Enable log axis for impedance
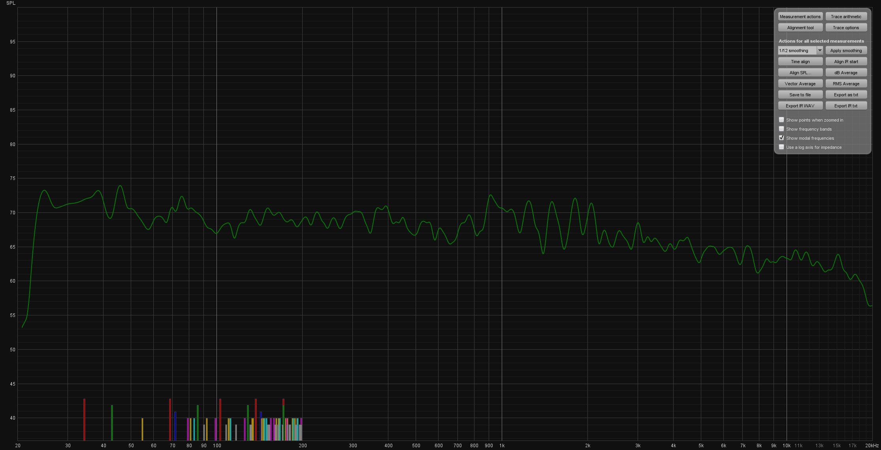881x450 pixels. (x=781, y=147)
